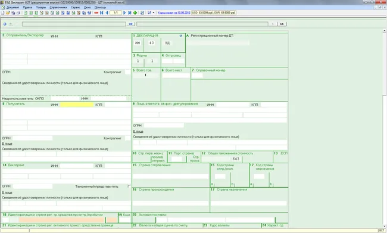Open the Справочники menu
Viewport: 387px width, 233px height.
click(58, 7)
